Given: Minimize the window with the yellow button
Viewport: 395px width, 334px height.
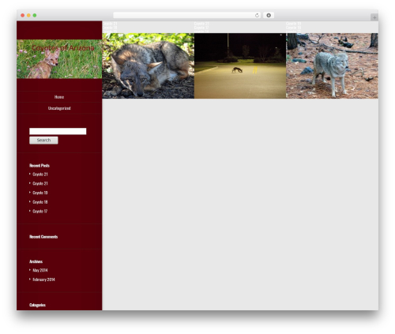Looking at the screenshot, I should click(28, 16).
